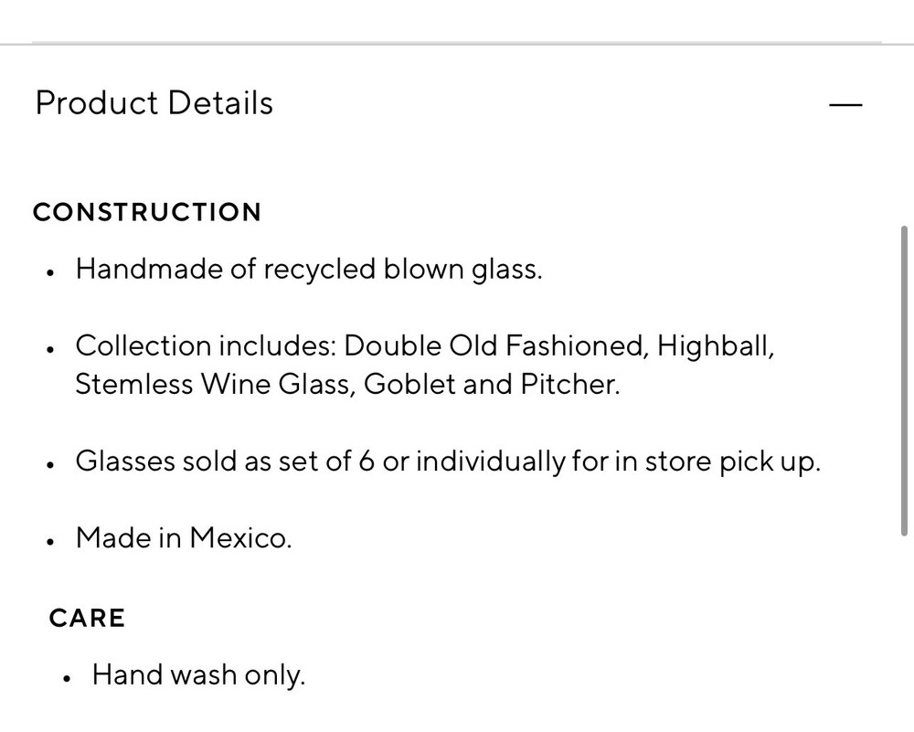Click the bullet before 'Glasses sold'
This screenshot has width=914, height=732.
point(51,464)
